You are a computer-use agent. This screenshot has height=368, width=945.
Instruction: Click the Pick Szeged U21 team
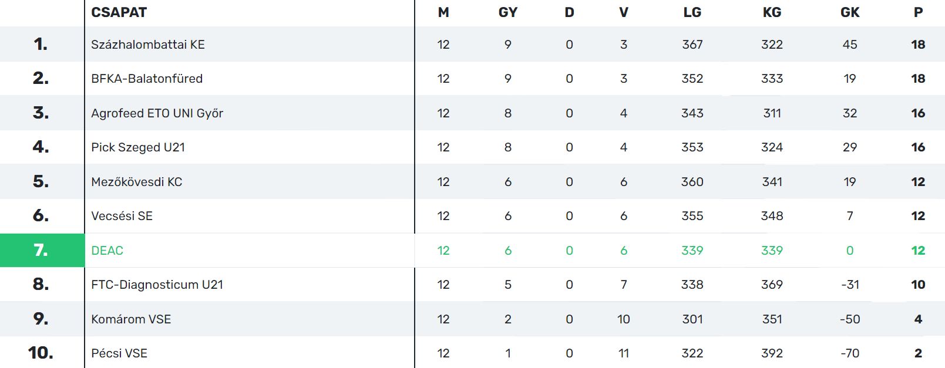pos(137,147)
